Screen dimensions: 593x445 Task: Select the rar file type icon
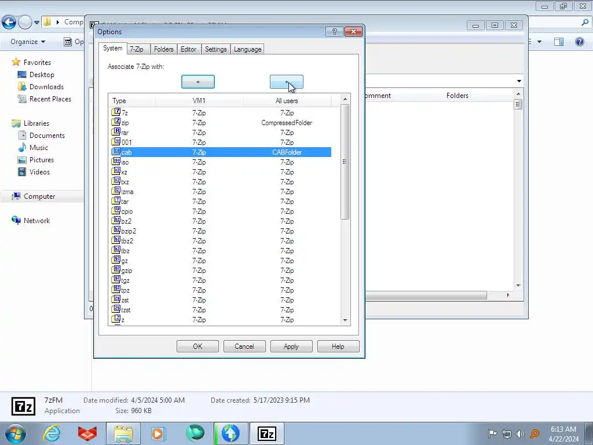point(116,132)
